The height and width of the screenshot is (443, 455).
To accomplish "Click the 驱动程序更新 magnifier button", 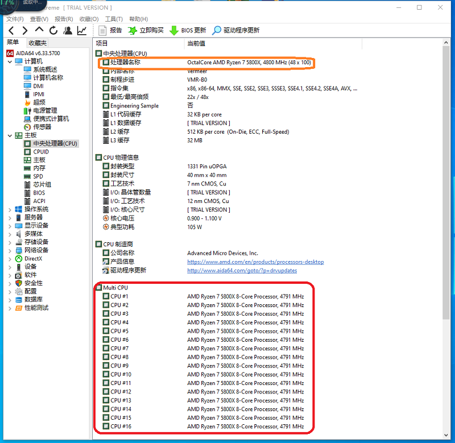I will click(235, 31).
